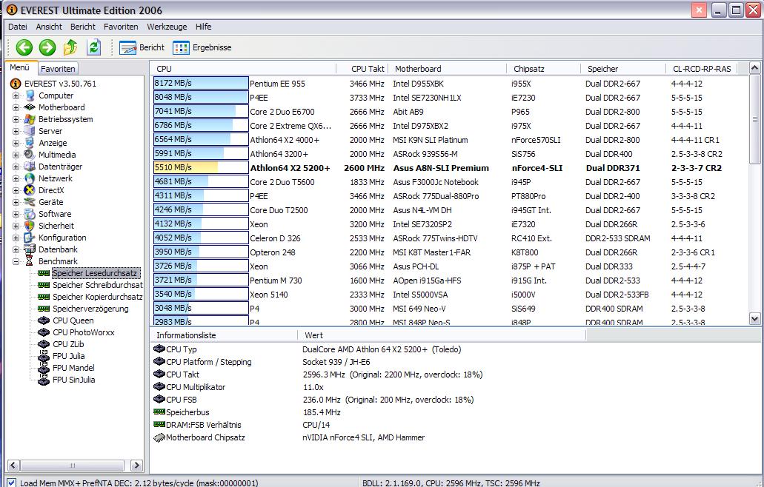
Task: Expand the Motherboard tree node
Action: click(x=16, y=107)
